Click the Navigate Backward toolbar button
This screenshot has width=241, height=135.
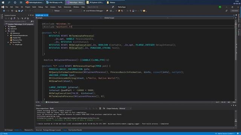coord(4,11)
